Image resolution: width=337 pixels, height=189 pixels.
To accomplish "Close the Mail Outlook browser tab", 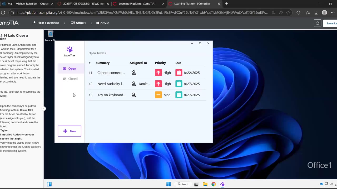I will tap(52, 4).
